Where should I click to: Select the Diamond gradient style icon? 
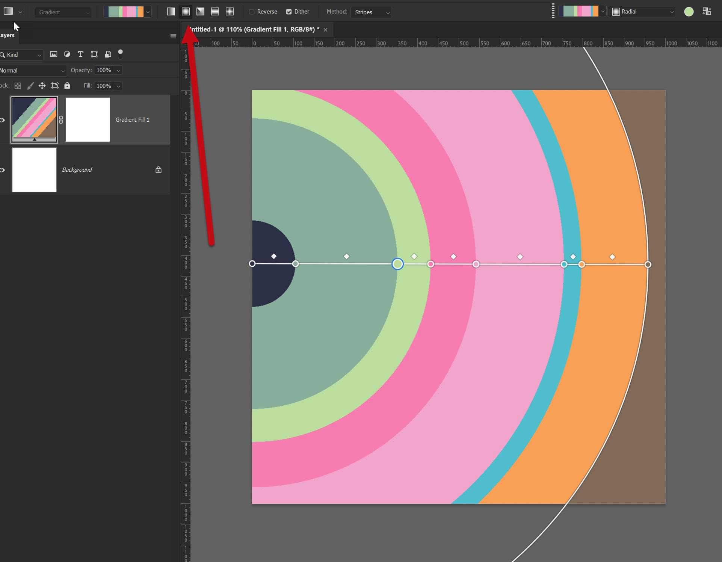[230, 12]
